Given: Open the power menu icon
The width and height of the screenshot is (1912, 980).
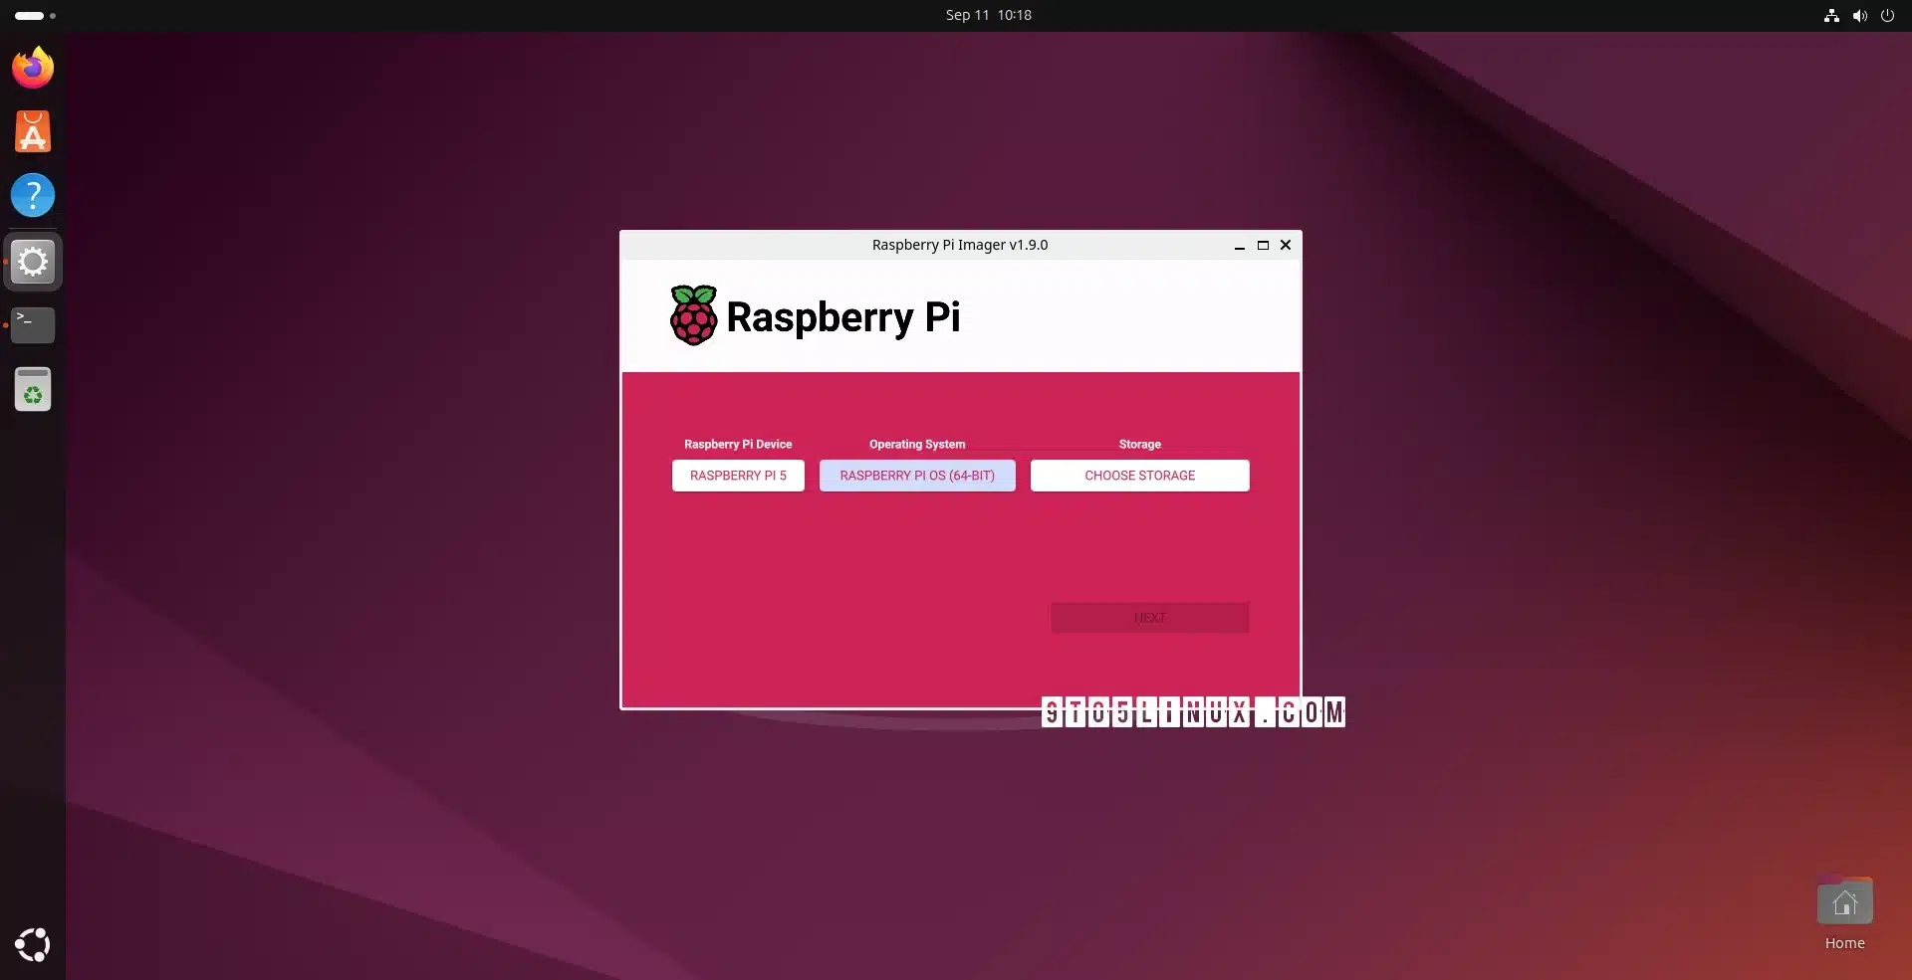Looking at the screenshot, I should click(x=1887, y=15).
